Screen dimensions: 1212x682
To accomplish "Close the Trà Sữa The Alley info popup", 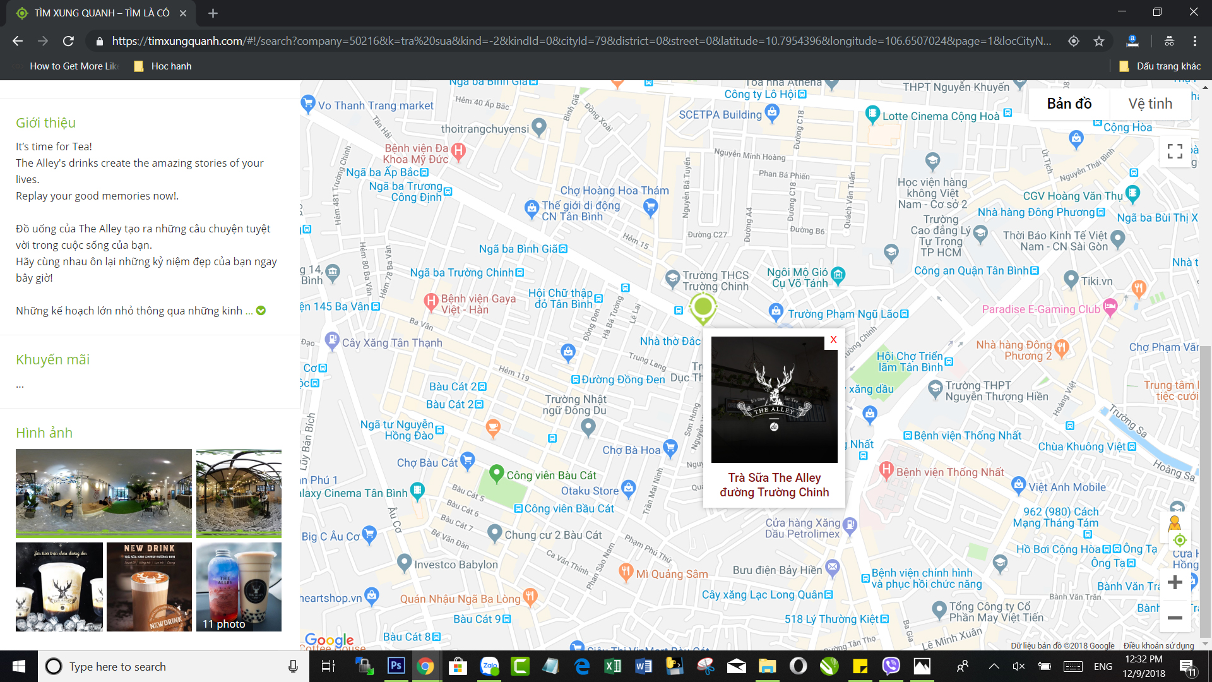I will tap(833, 340).
